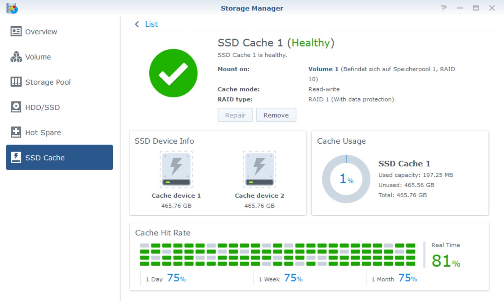Click the back chevron next to List

(136, 24)
